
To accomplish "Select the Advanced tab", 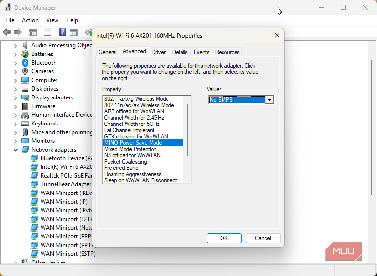I will (134, 51).
